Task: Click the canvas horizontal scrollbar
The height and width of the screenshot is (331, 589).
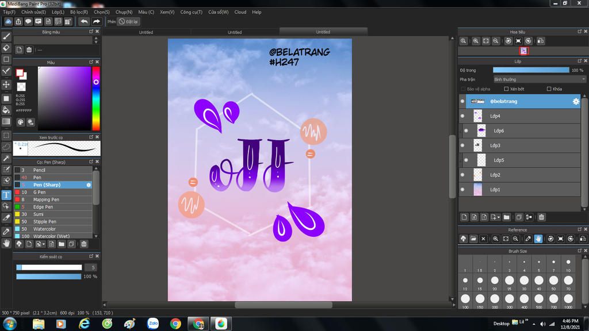Action: pyautogui.click(x=284, y=305)
